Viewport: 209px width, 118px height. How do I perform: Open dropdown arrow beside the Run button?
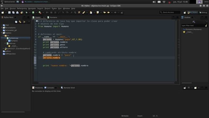pos(36,12)
